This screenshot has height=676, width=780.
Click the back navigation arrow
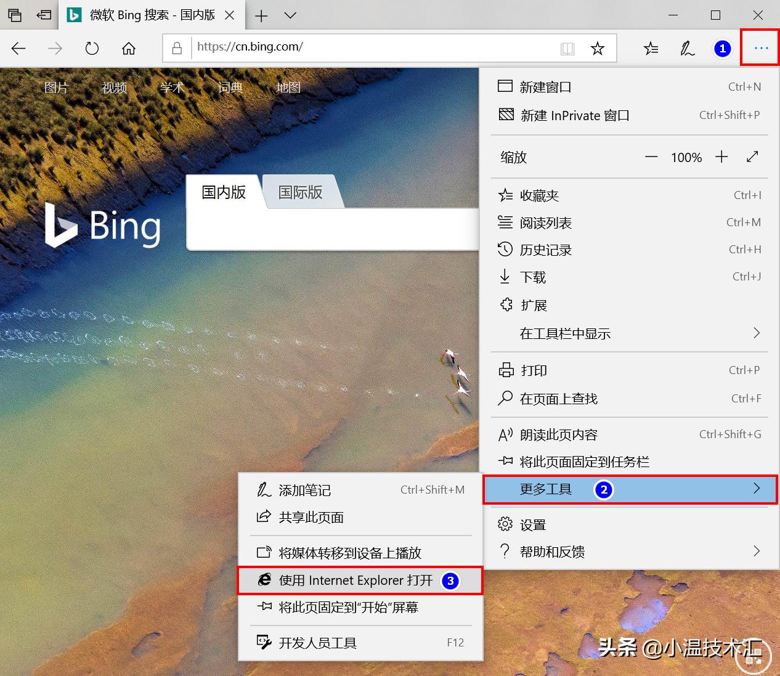18,47
